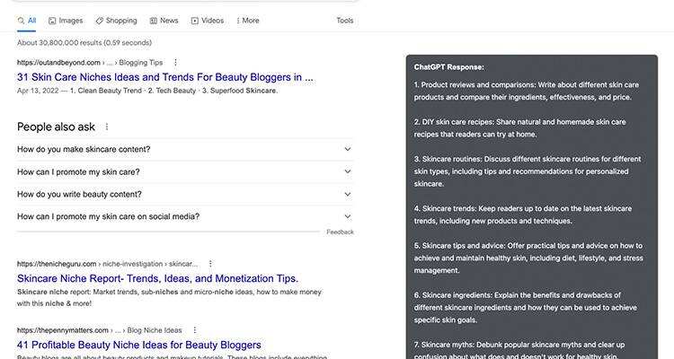Open the three-dot menu next to People also ask

point(107,127)
